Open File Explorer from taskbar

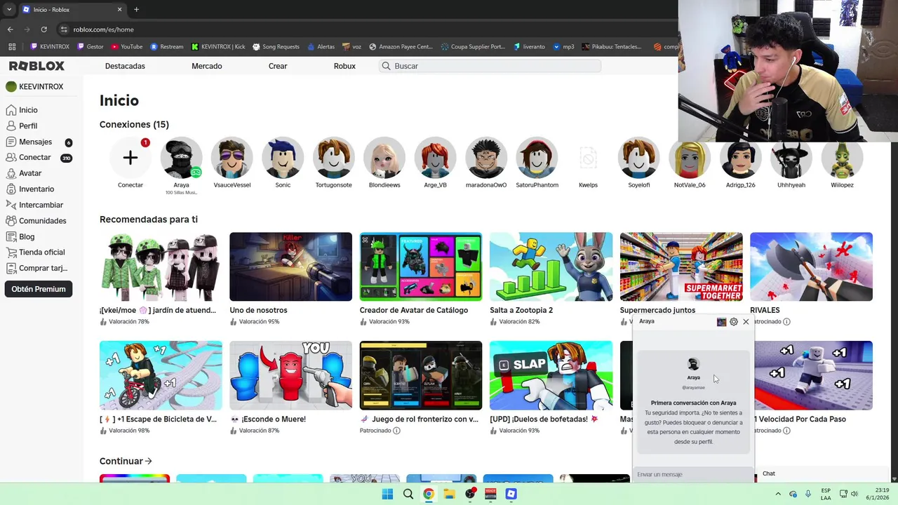(x=449, y=494)
